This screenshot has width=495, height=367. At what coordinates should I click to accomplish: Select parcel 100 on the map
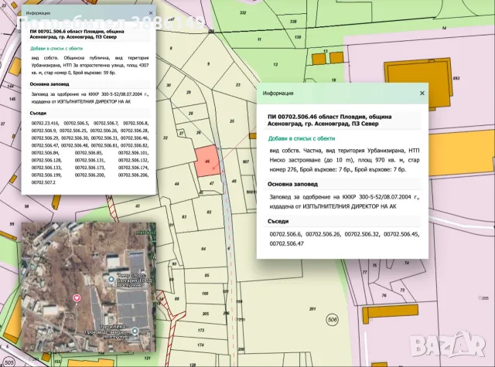pos(205,294)
